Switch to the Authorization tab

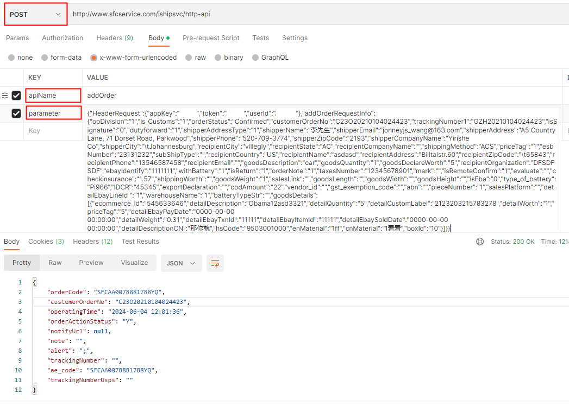coord(62,38)
